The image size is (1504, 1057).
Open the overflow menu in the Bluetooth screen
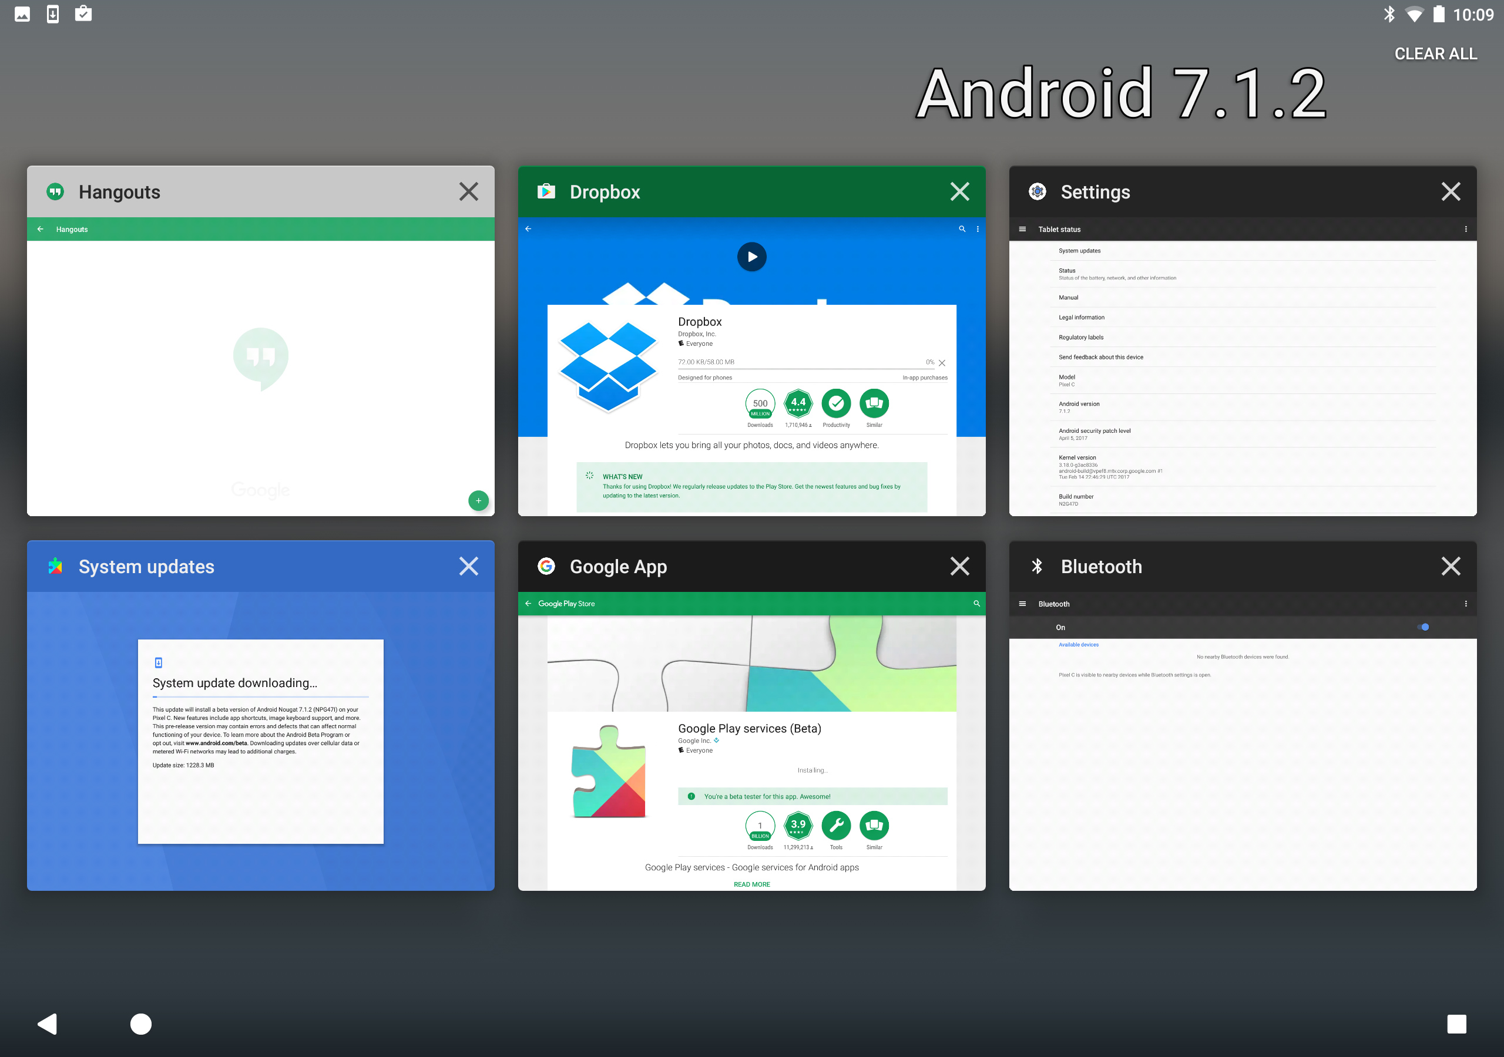[x=1465, y=603]
